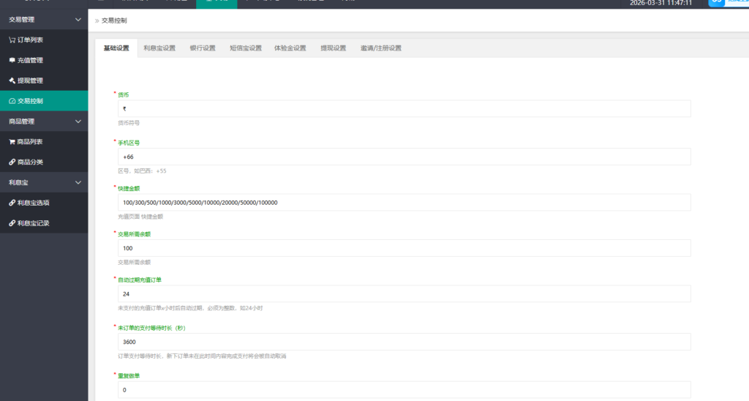
Task: Go to the 提现设置 tab
Action: [333, 48]
